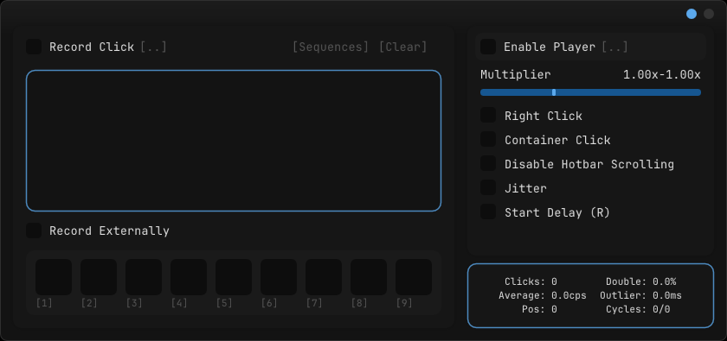The height and width of the screenshot is (341, 727).
Task: Click the Pos: 0 statistic
Action: coord(540,309)
